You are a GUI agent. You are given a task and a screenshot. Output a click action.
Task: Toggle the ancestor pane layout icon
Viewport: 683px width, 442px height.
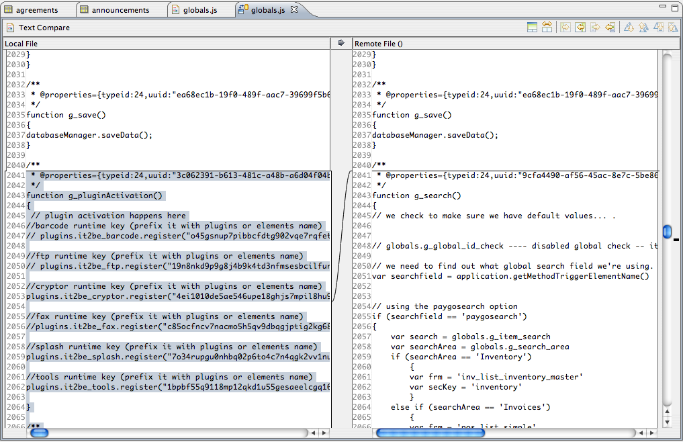tap(532, 27)
